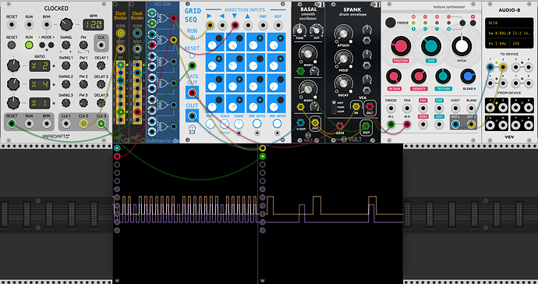Click the Grid Seq RND direction input jack
538x284 pixels.
click(x=263, y=25)
